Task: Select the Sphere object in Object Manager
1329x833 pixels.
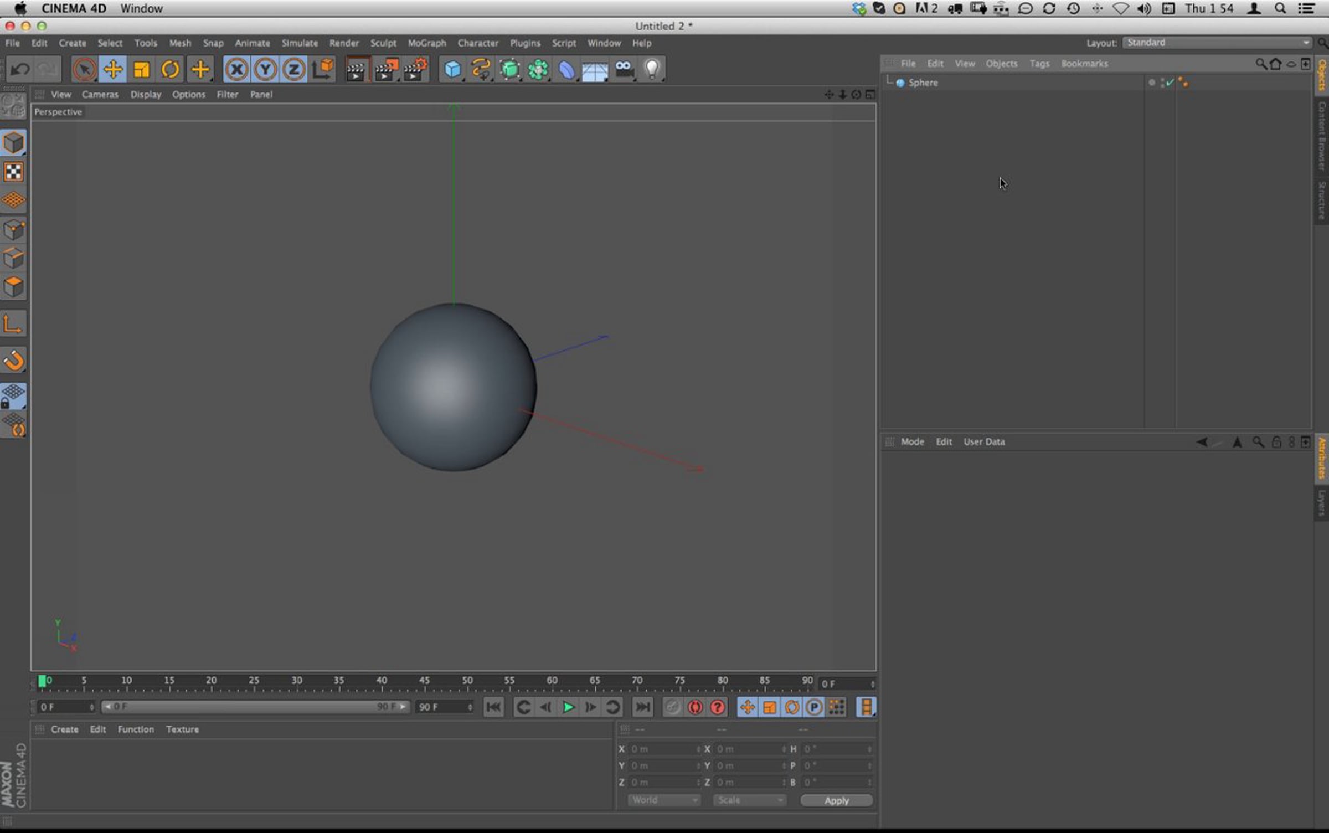Action: [x=923, y=83]
